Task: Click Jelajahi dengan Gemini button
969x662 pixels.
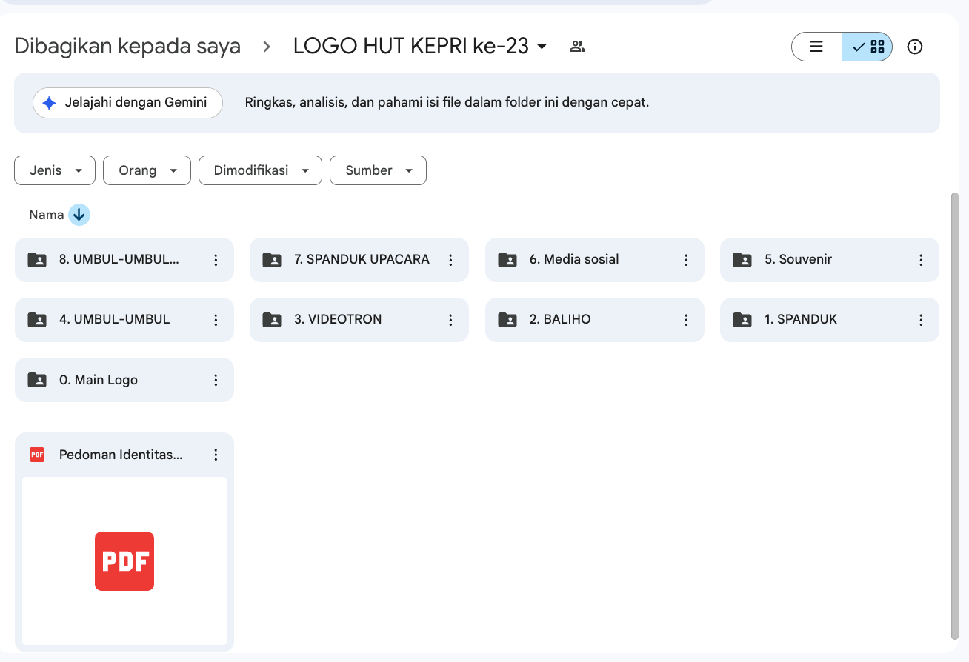Action: [x=127, y=103]
